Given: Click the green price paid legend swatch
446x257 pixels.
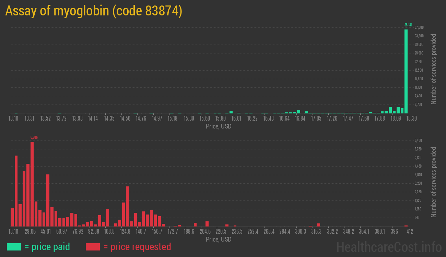Looking at the screenshot, I should 14,247.
